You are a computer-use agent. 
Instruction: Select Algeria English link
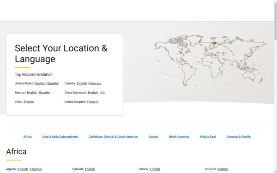click(23, 169)
